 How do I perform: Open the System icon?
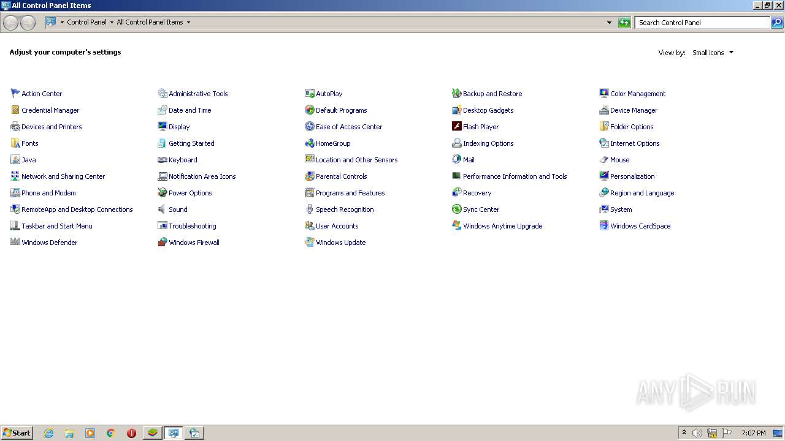click(604, 209)
